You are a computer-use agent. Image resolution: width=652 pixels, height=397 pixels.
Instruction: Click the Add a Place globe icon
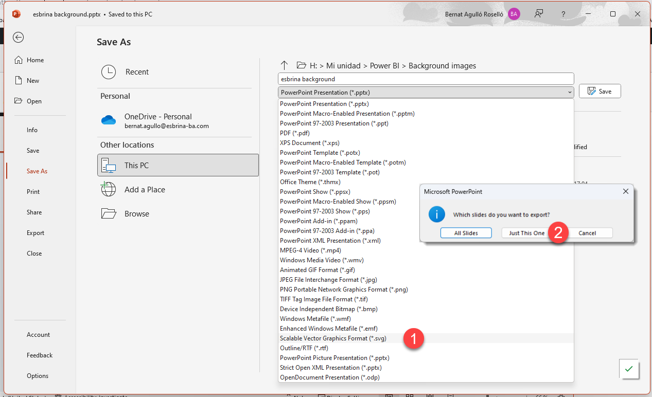(x=109, y=190)
